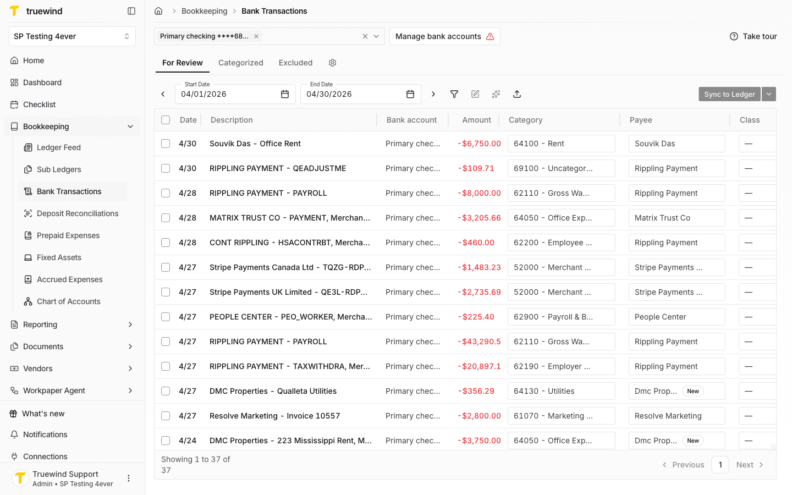This screenshot has height=495, width=792.
Task: Open Sub Ledgers in sidebar
Action: click(73, 169)
